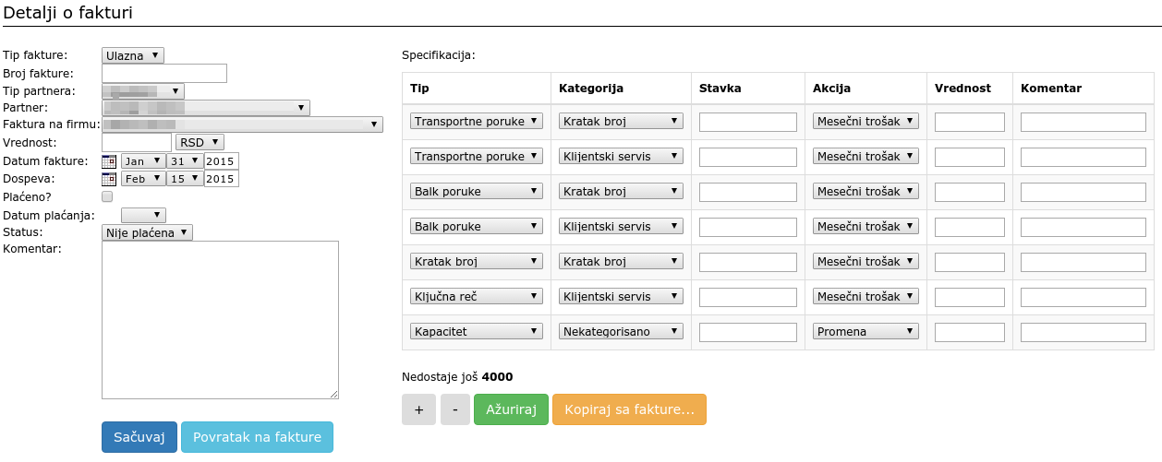This screenshot has width=1162, height=462.
Task: Click the Sačuvaj button
Action: (x=139, y=437)
